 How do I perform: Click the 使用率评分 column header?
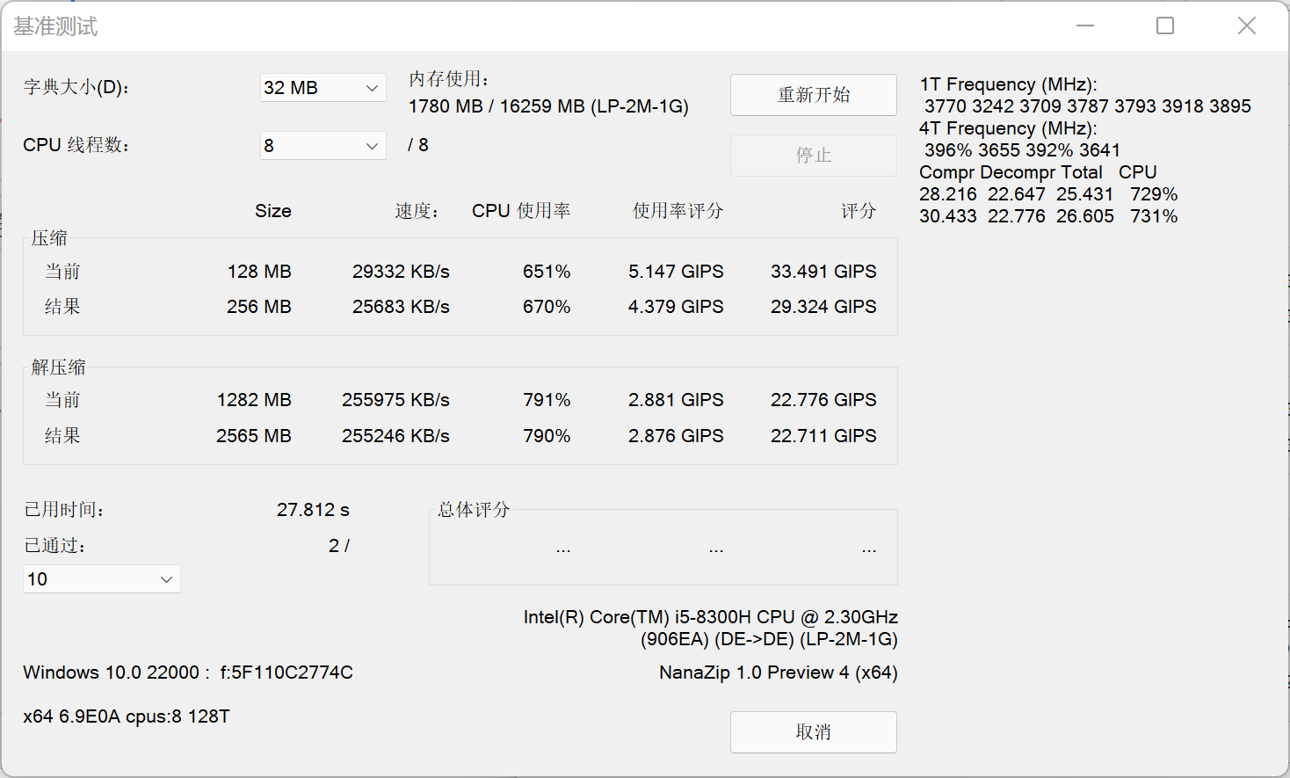pyautogui.click(x=677, y=210)
